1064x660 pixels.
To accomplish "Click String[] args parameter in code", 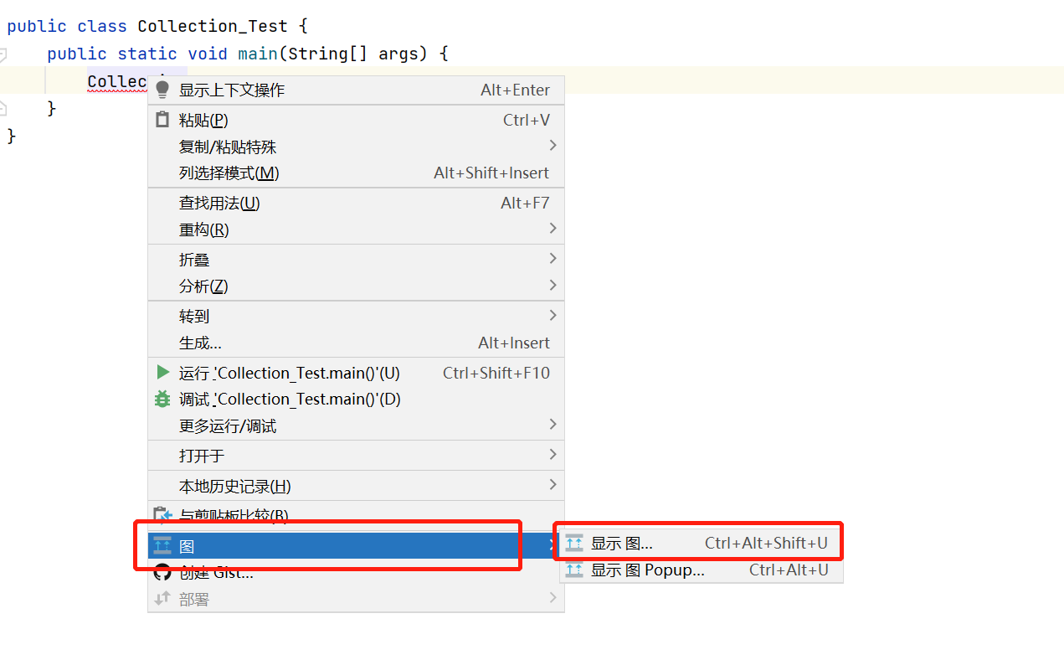I will [358, 54].
